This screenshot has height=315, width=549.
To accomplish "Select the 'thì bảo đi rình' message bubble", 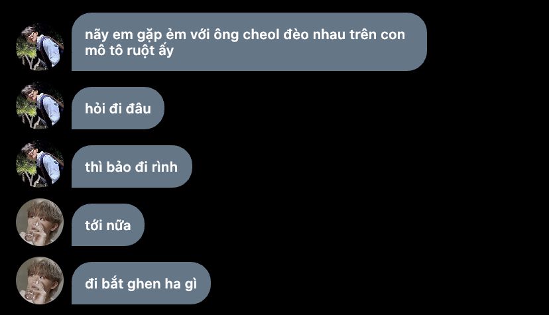I will [132, 166].
